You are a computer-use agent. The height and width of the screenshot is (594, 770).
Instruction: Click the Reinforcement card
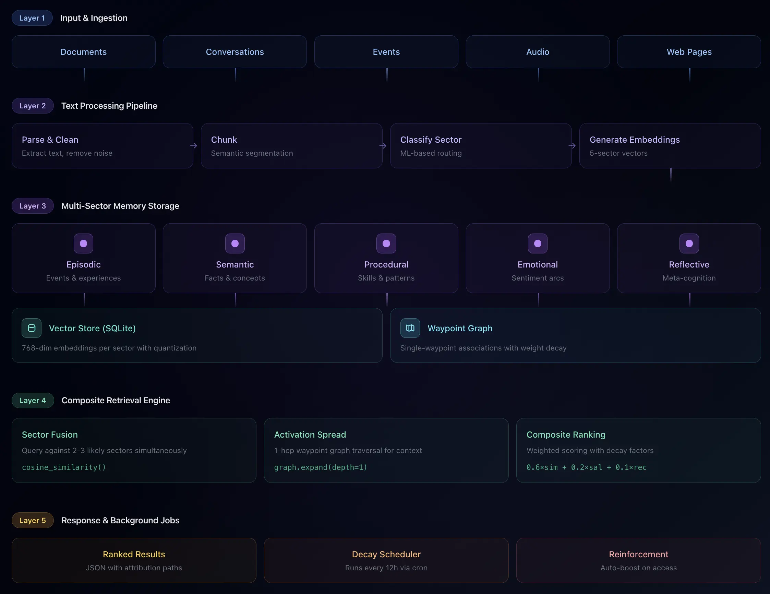tap(638, 560)
